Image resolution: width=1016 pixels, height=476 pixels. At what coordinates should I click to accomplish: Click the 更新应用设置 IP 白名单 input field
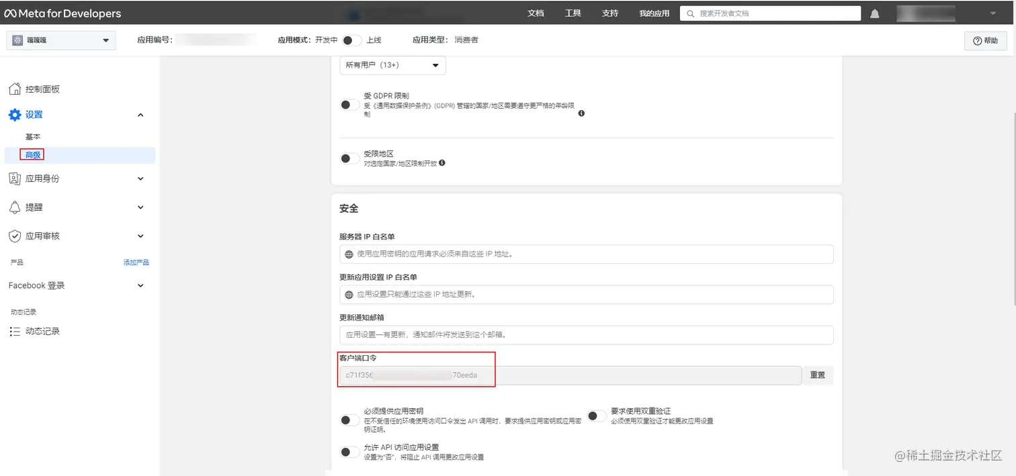click(587, 295)
